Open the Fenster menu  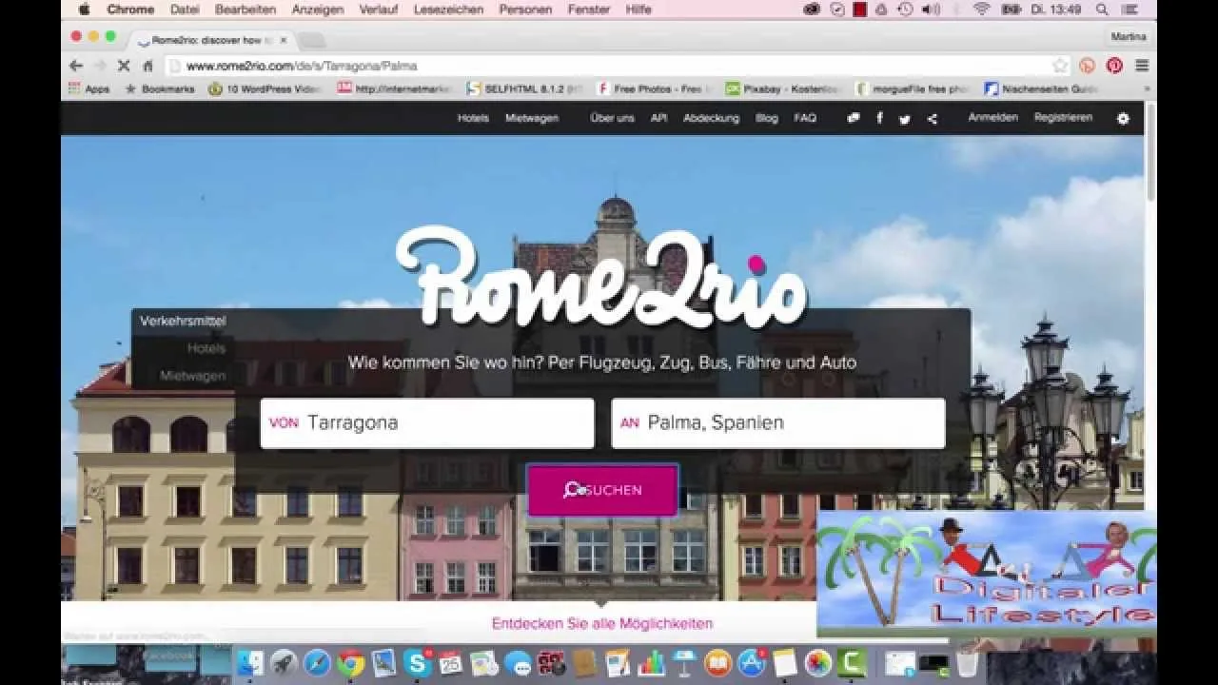point(589,10)
